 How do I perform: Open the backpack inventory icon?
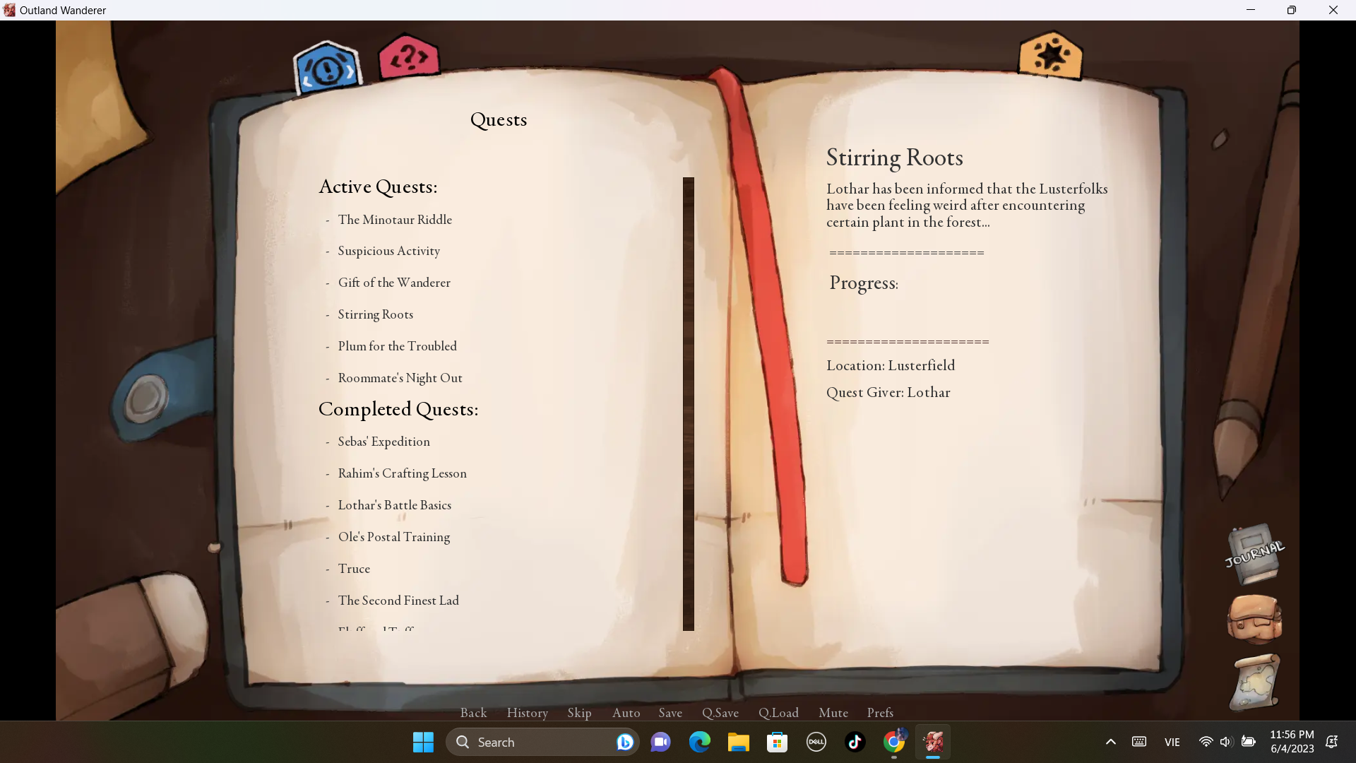tap(1254, 619)
